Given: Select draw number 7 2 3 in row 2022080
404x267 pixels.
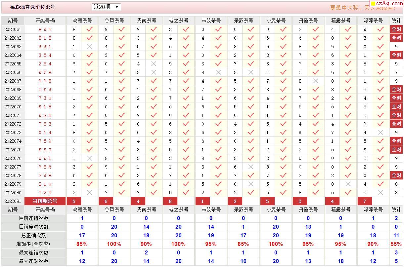Looking at the screenshot, I should tap(45, 193).
